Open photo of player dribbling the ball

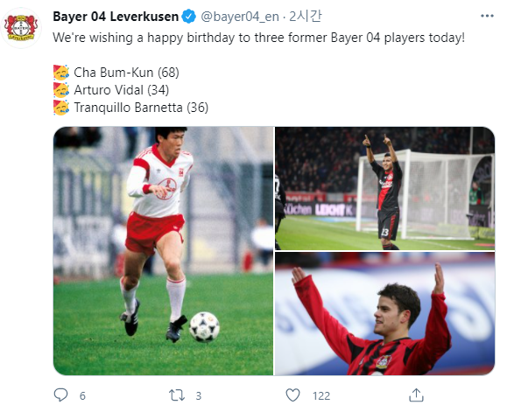click(x=163, y=251)
